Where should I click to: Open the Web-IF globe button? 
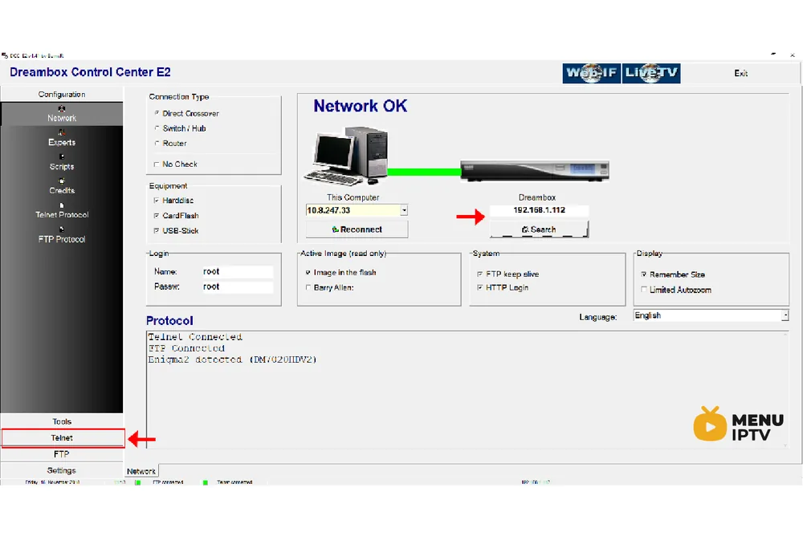(x=592, y=73)
